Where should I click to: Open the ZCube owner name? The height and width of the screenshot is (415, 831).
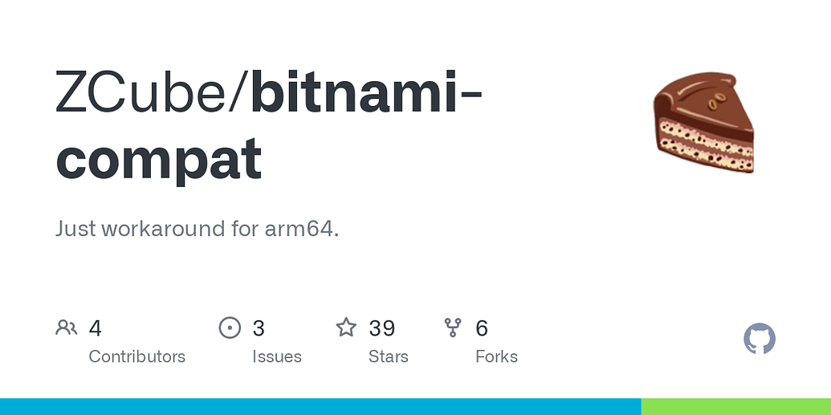pos(149,93)
